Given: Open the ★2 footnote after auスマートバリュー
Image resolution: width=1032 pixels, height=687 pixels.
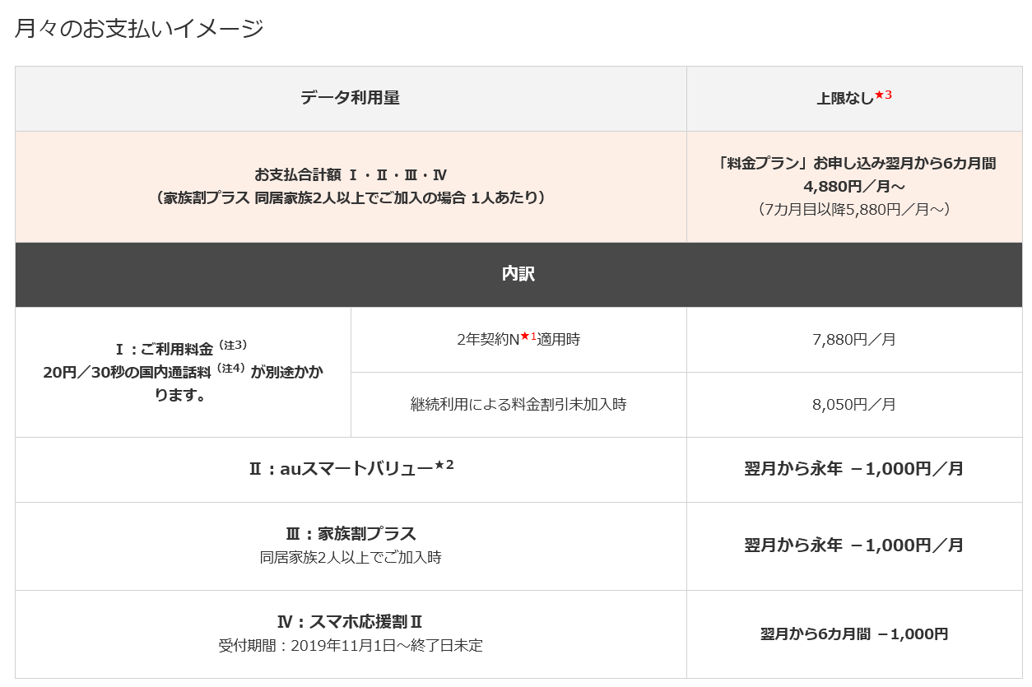Looking at the screenshot, I should coord(444,466).
